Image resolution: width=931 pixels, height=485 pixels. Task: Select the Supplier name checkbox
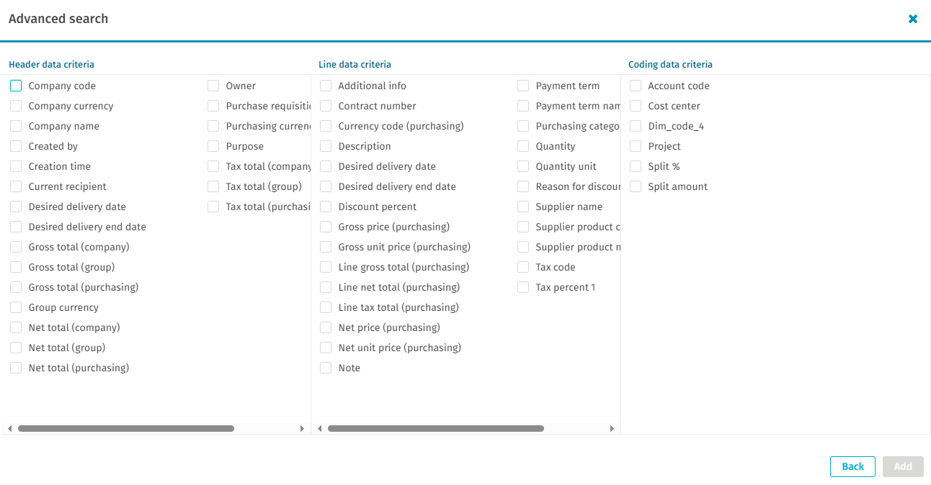tap(523, 207)
